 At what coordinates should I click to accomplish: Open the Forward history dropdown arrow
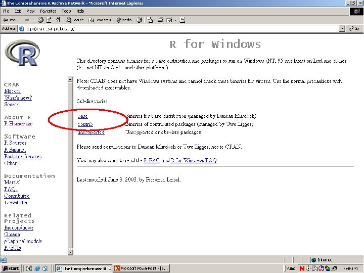pos(33,20)
